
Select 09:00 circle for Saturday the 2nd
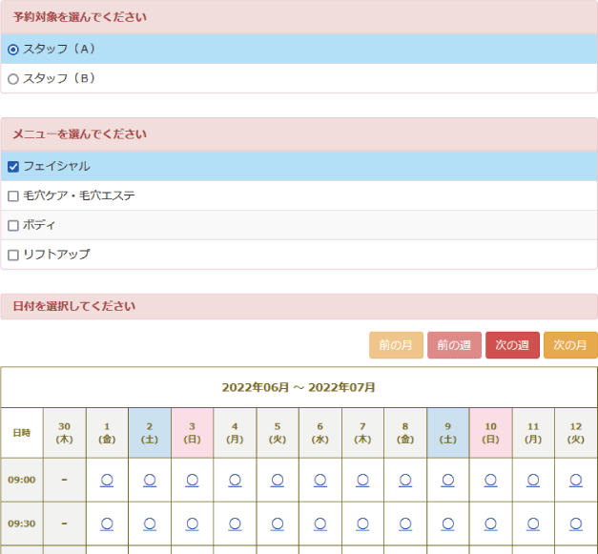pos(150,480)
